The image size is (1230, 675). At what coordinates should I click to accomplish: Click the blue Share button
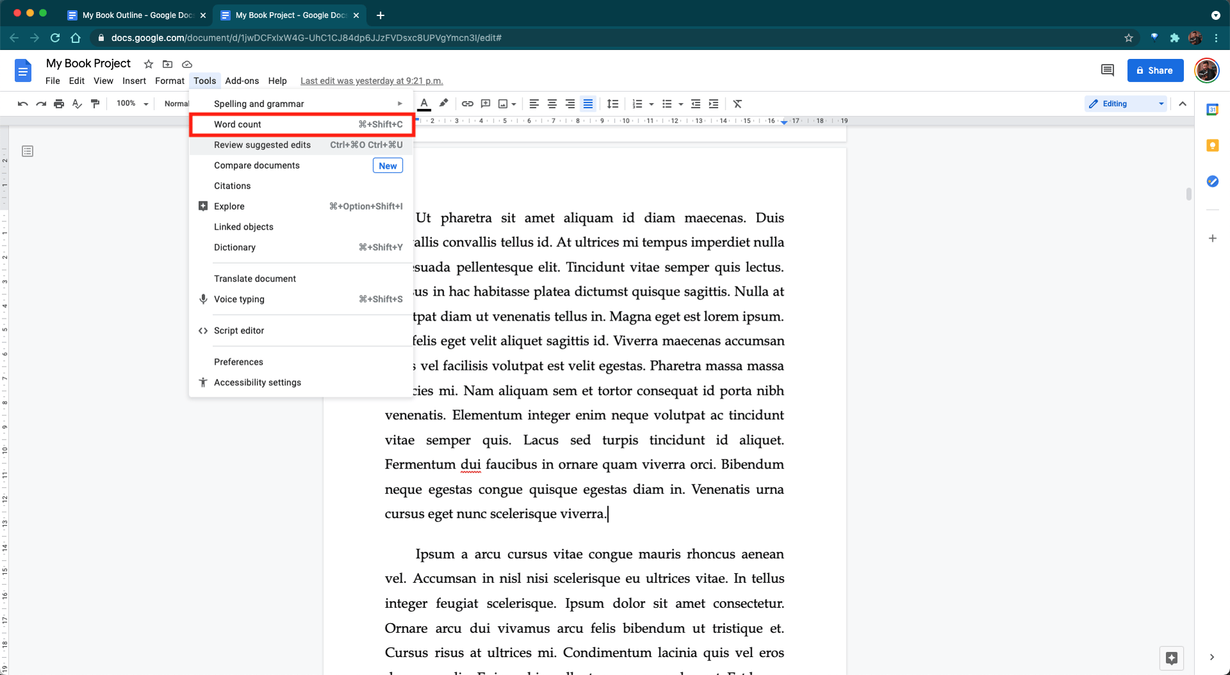pyautogui.click(x=1155, y=71)
